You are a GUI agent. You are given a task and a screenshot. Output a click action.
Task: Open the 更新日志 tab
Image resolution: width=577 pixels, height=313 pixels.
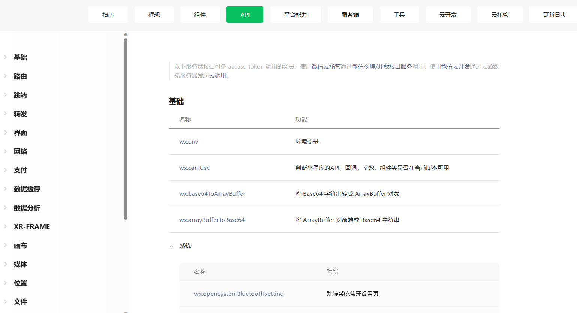(554, 15)
